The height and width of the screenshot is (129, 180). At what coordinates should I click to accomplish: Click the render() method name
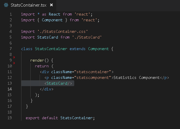click(x=37, y=60)
